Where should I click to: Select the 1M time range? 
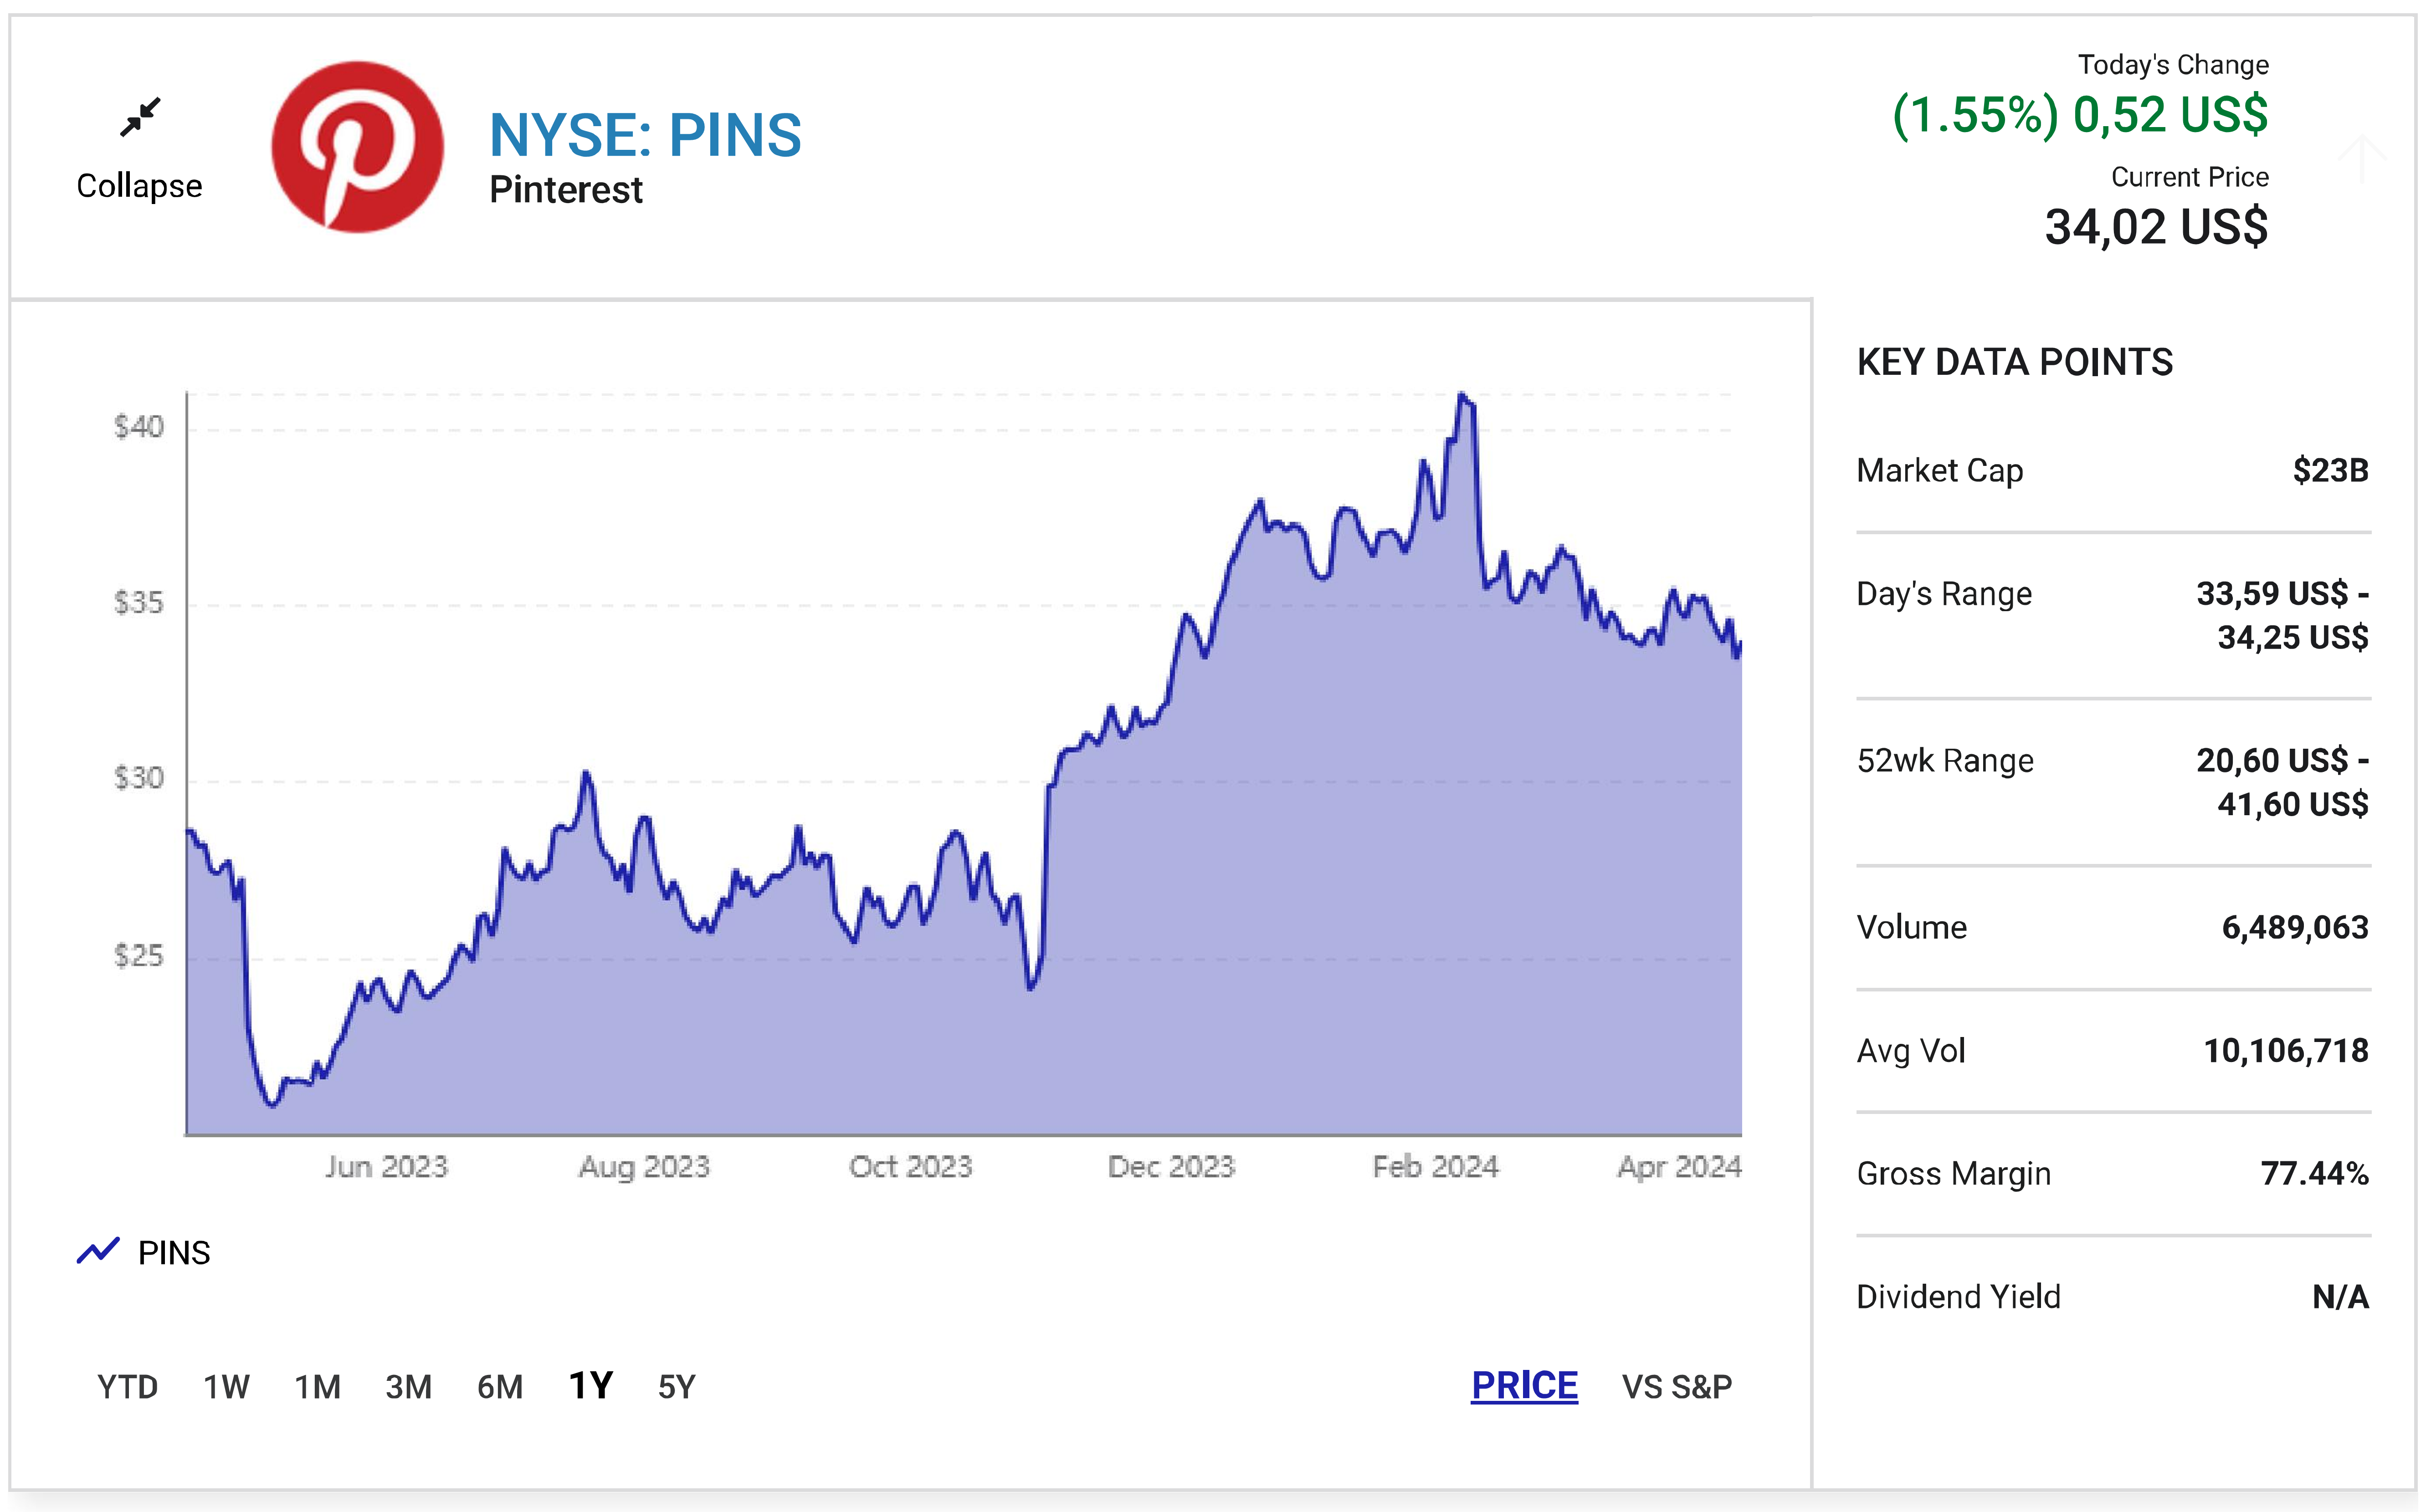click(317, 1387)
